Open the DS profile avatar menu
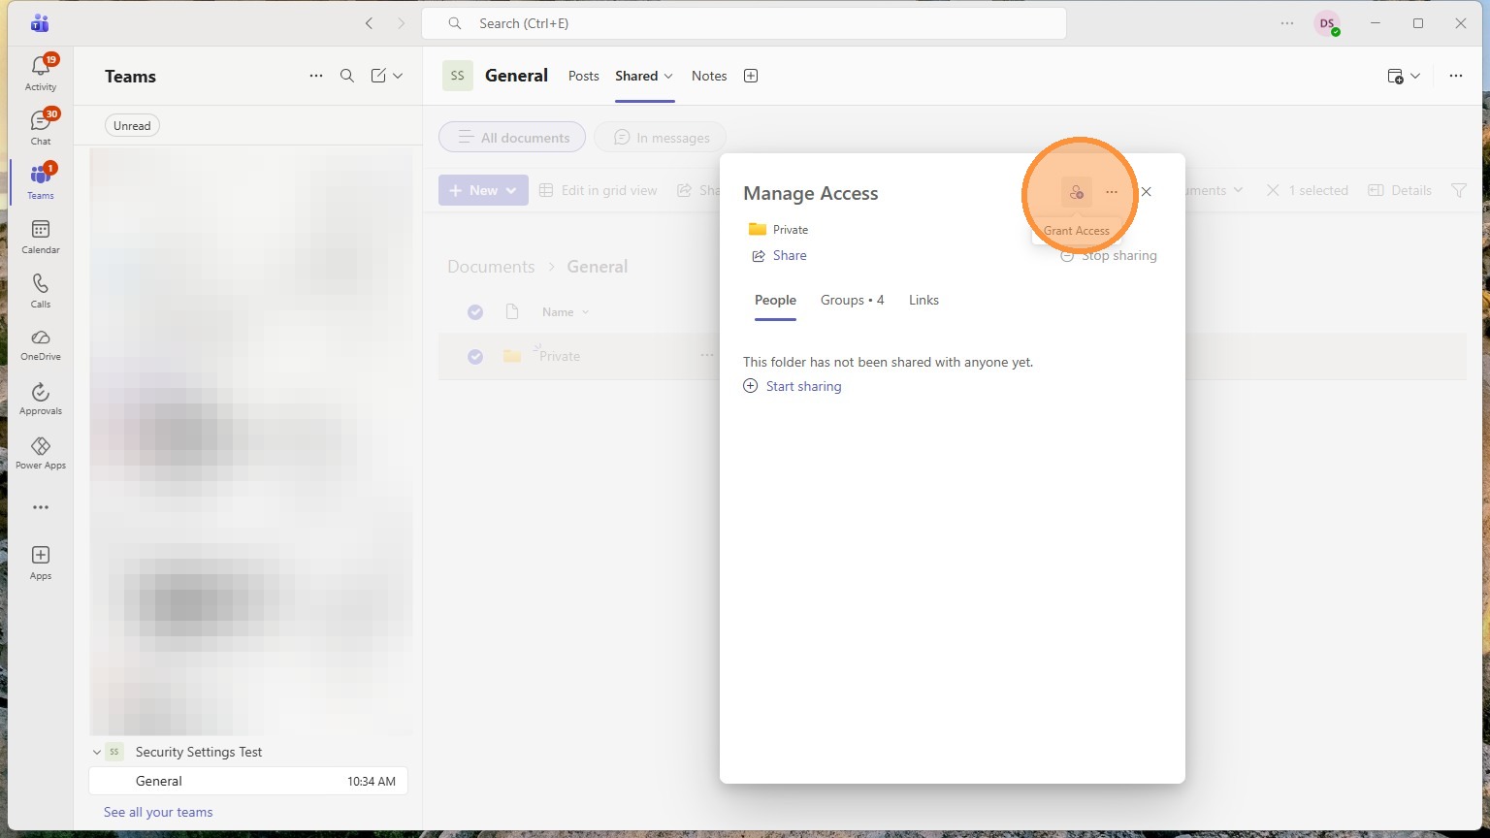This screenshot has width=1490, height=838. [x=1327, y=23]
